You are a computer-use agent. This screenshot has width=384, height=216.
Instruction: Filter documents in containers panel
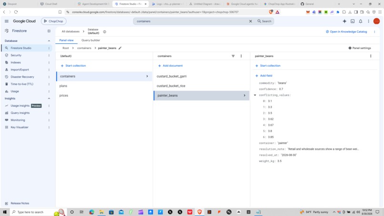[x=233, y=56]
